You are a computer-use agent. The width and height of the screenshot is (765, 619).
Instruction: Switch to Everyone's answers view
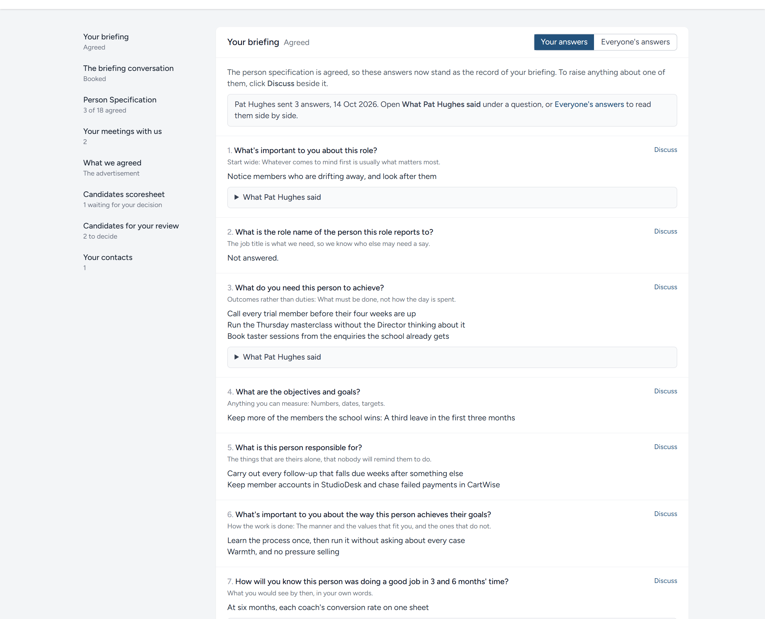pos(635,42)
